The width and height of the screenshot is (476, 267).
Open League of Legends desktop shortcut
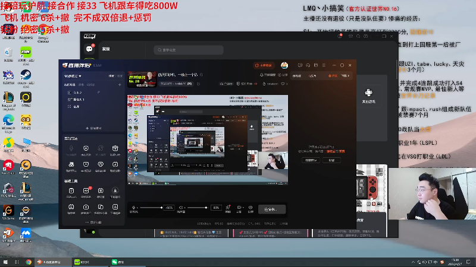point(8,101)
